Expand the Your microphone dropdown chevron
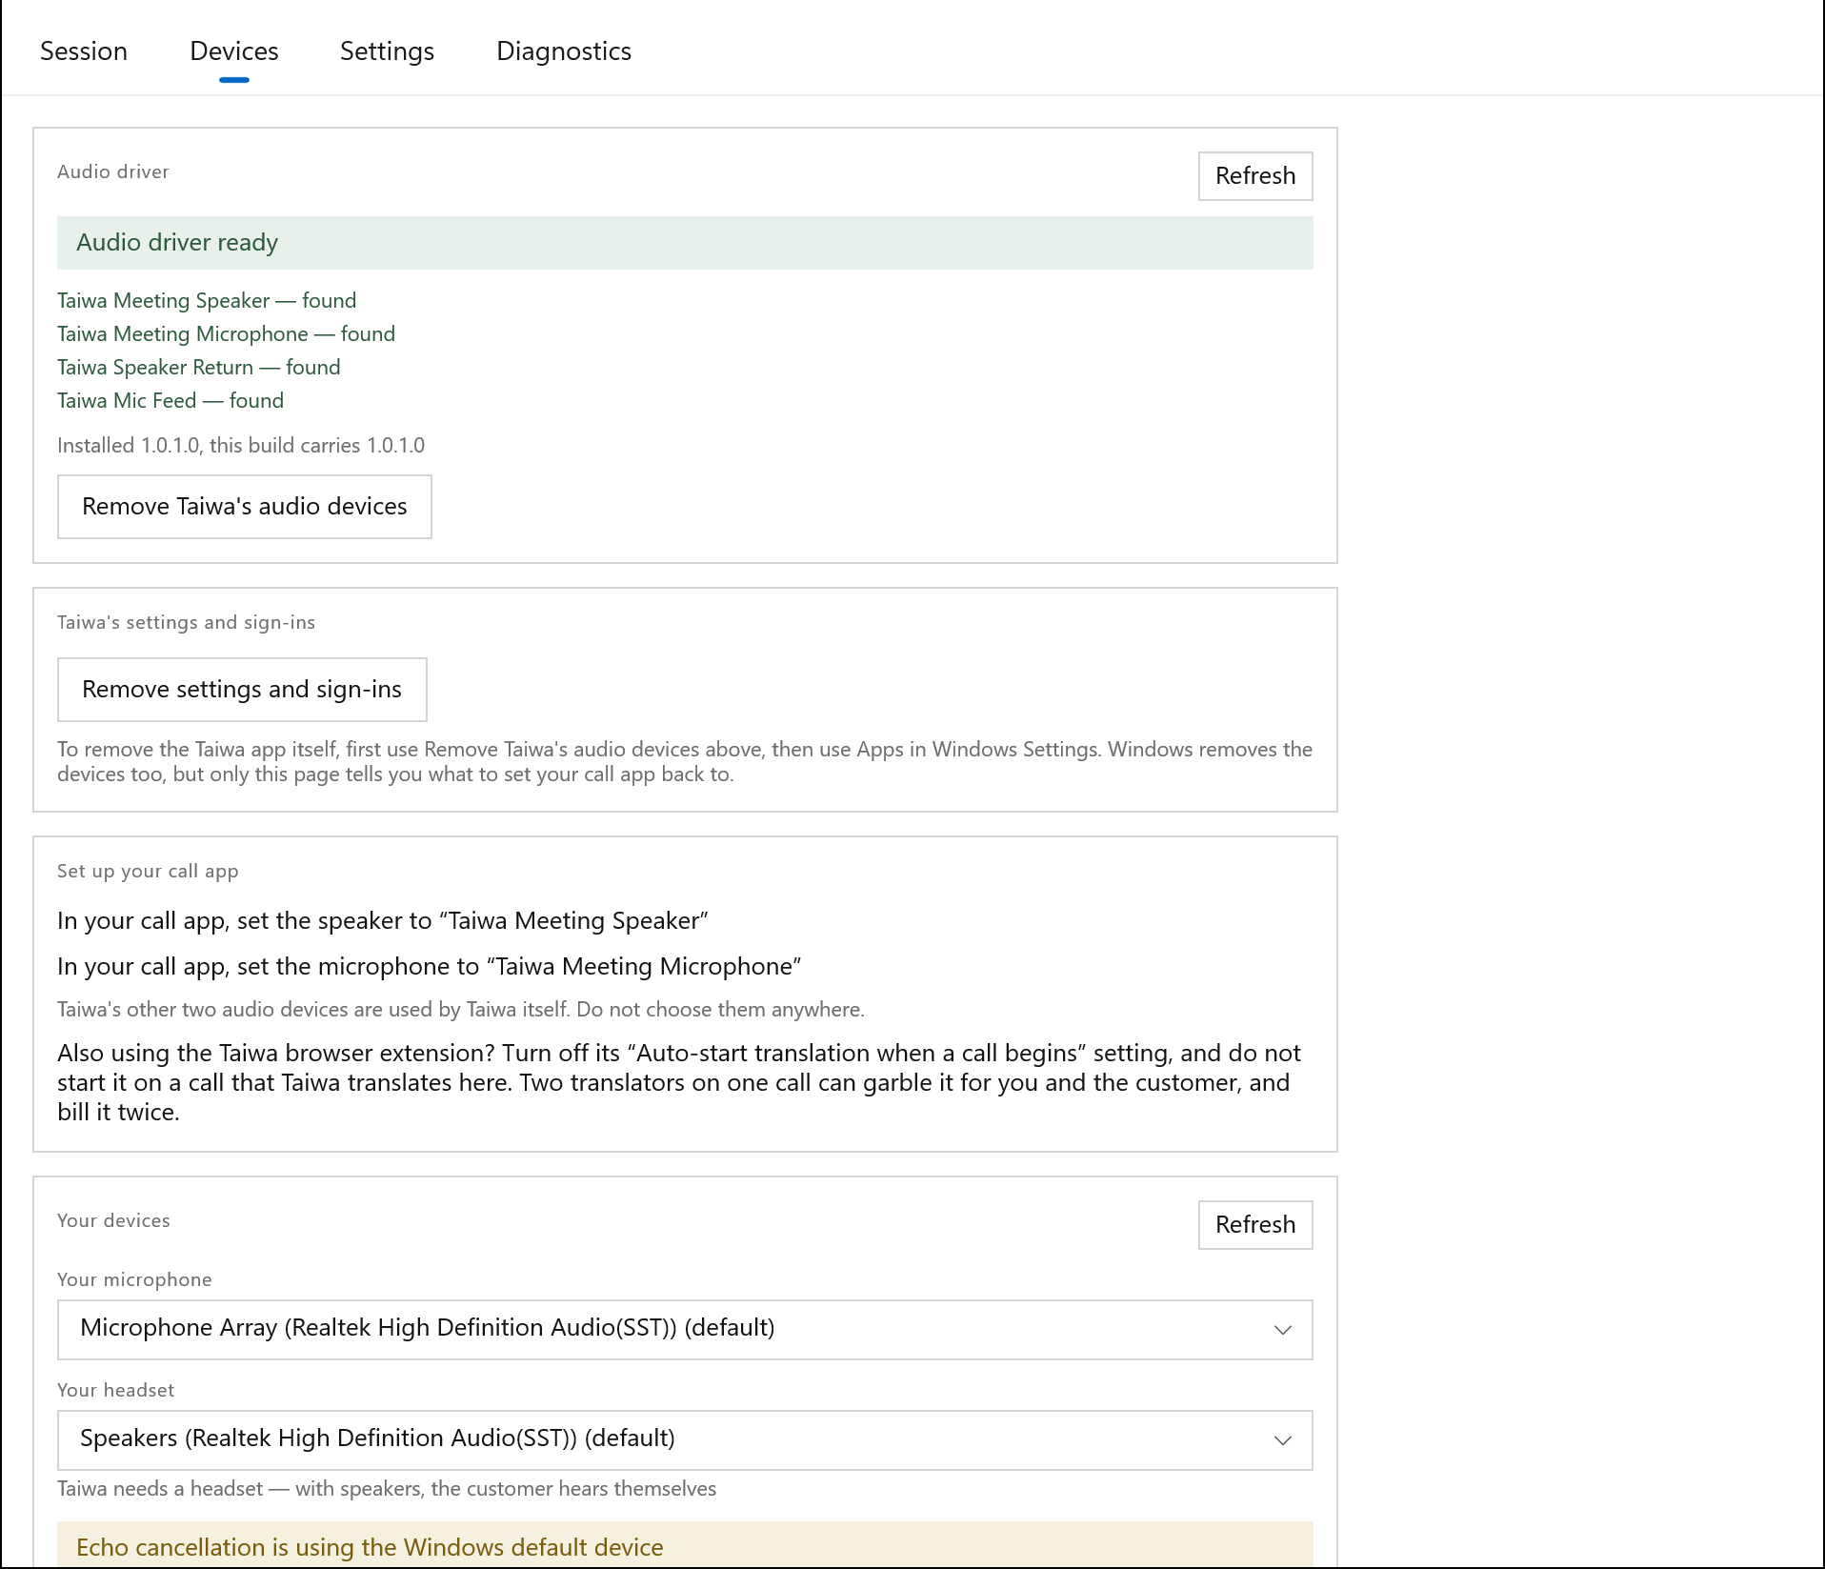 [1283, 1330]
